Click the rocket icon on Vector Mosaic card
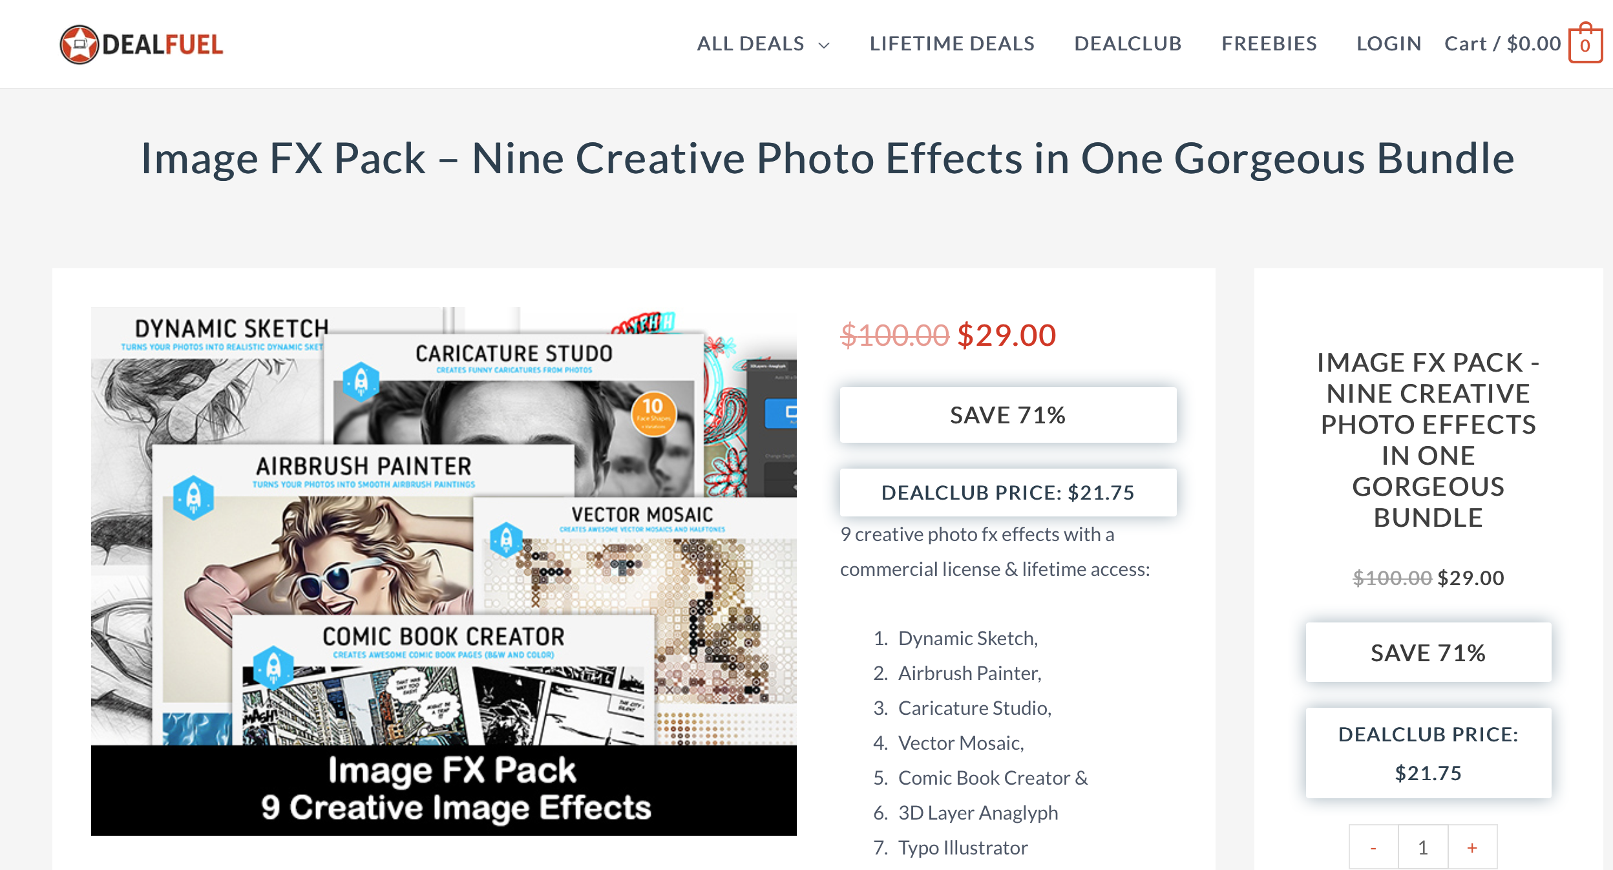Viewport: 1613px width, 870px height. [x=507, y=539]
